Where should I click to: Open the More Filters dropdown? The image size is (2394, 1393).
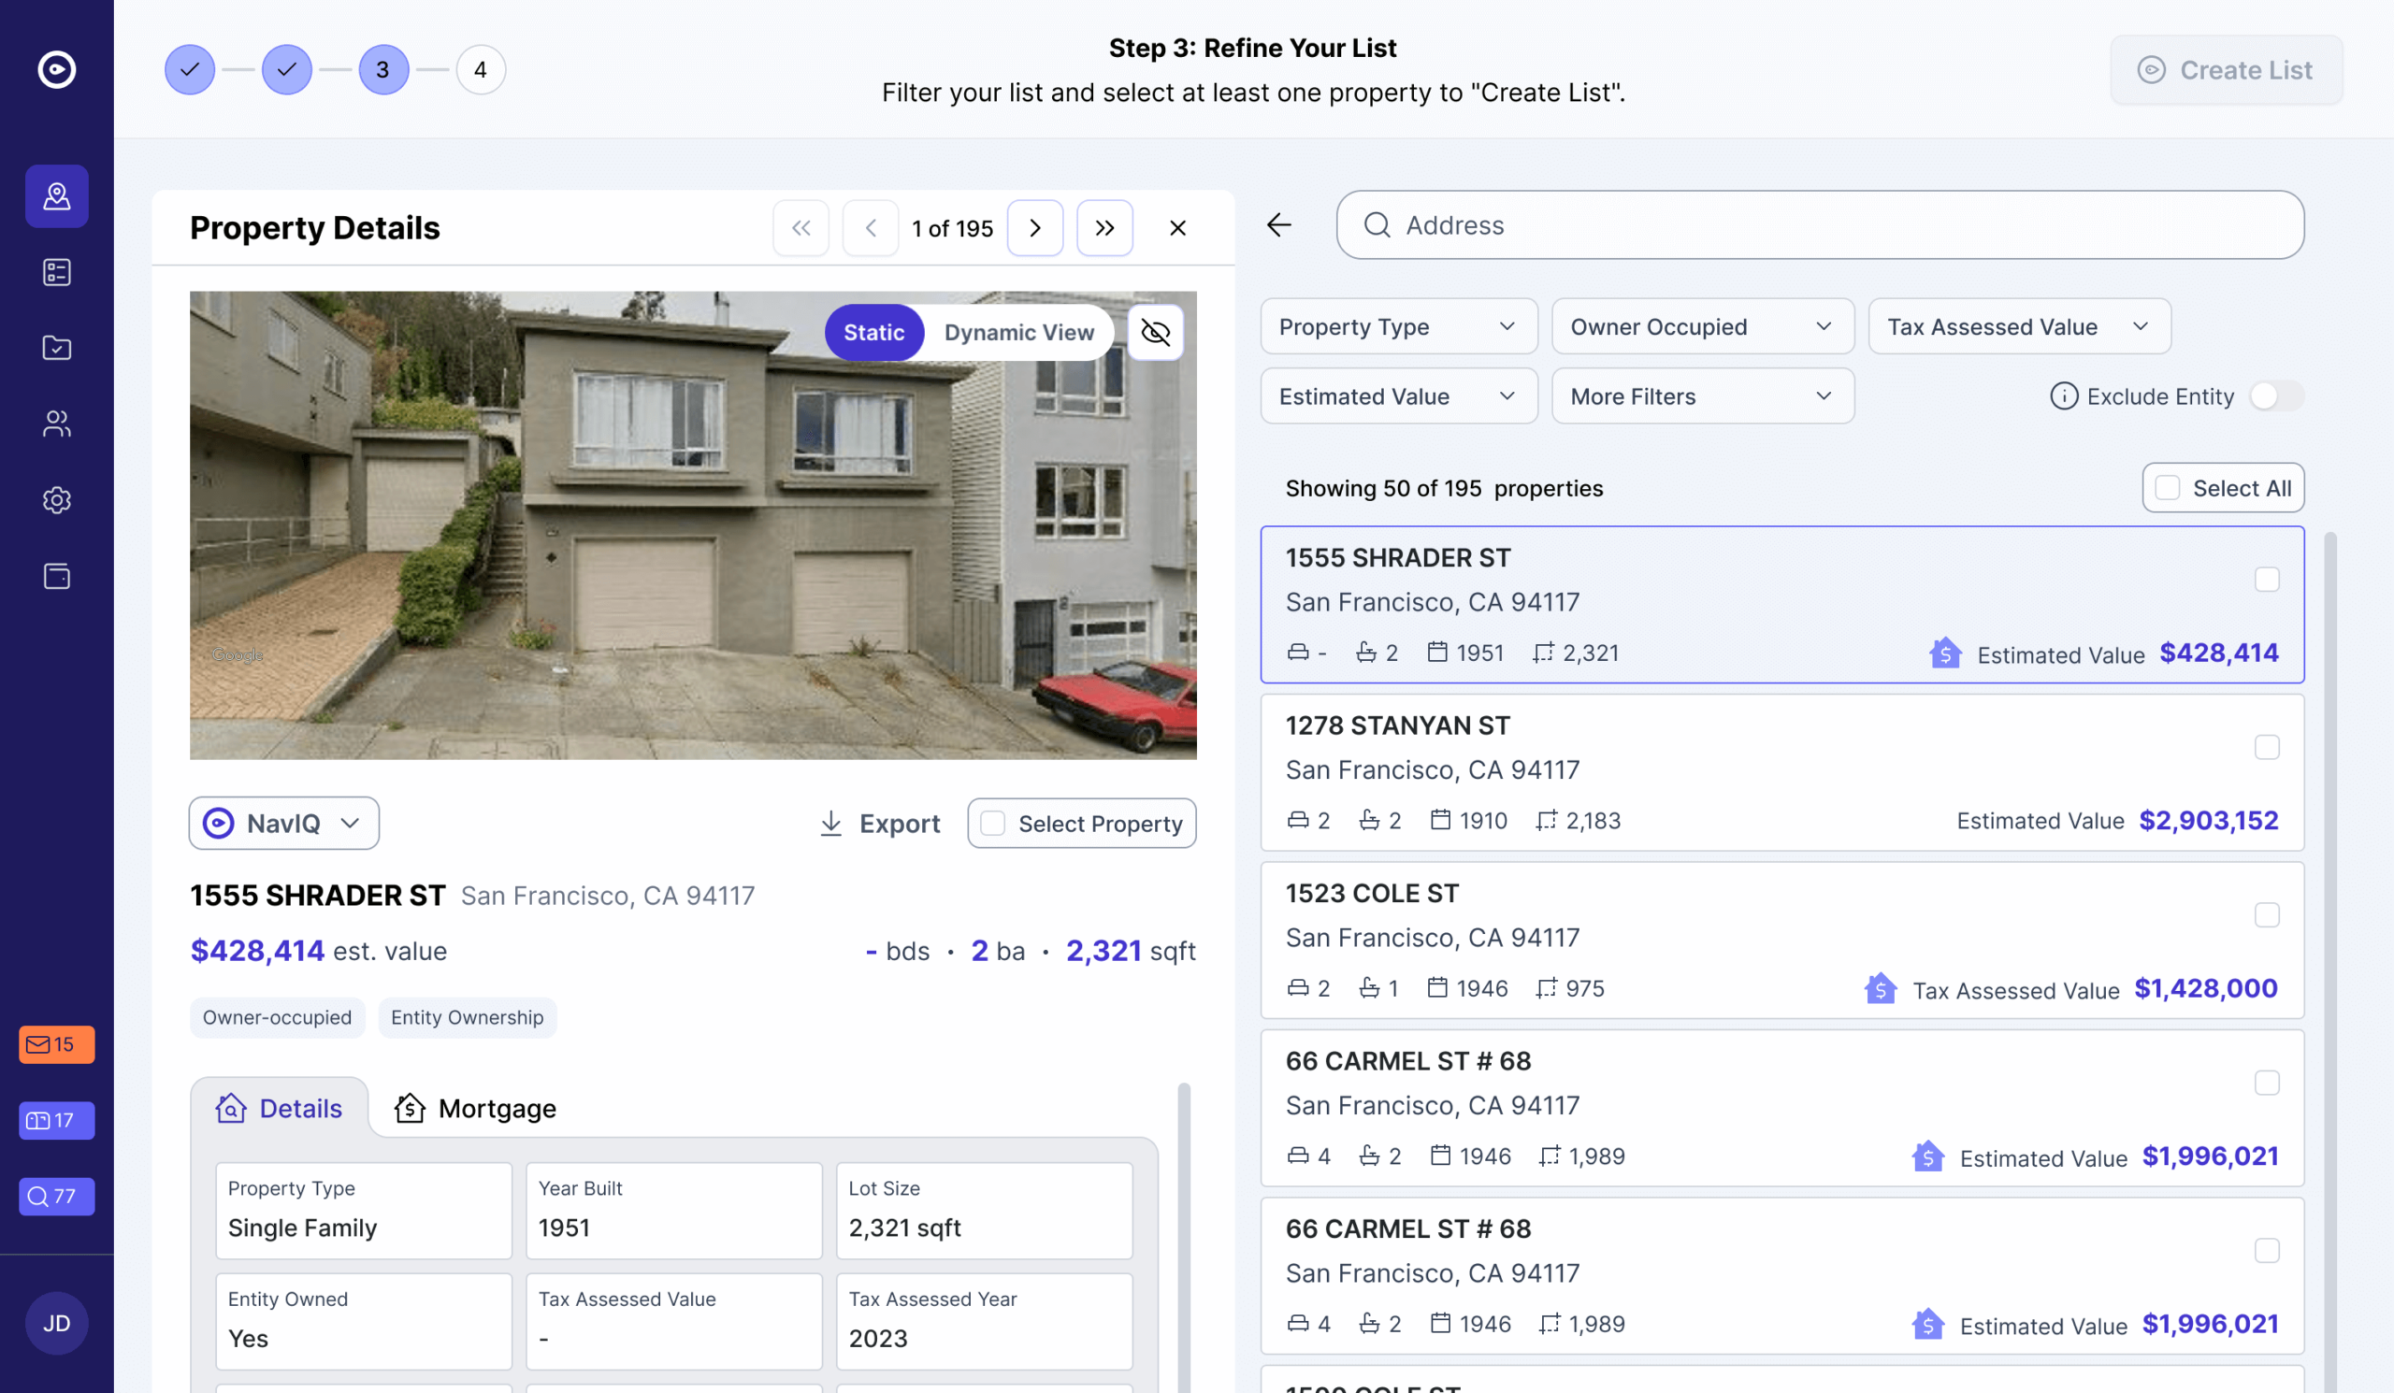[x=1701, y=396]
